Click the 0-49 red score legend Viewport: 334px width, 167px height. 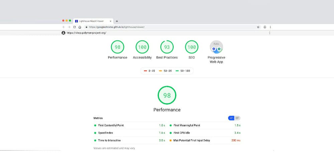point(150,71)
